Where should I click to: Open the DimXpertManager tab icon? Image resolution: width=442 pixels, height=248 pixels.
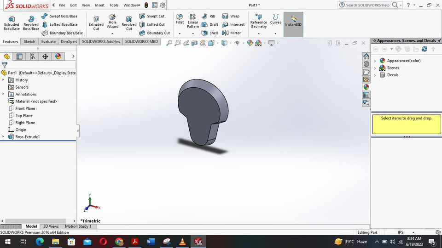coord(45,56)
